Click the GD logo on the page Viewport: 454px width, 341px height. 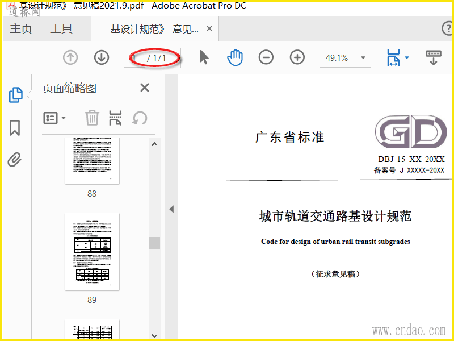point(410,131)
